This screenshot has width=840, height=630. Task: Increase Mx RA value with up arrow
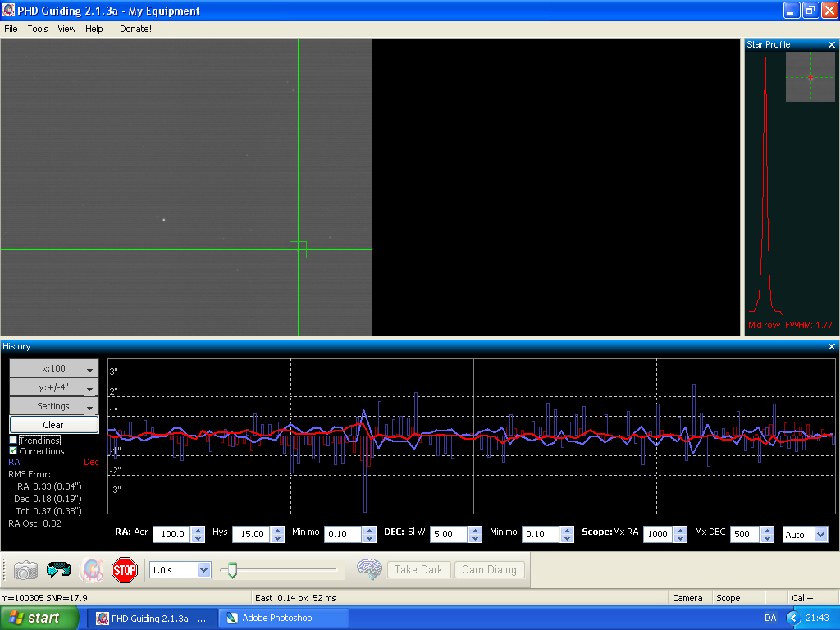680,531
